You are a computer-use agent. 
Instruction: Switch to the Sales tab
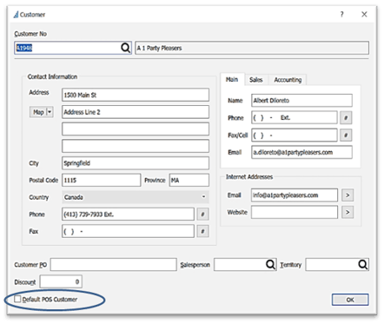click(256, 80)
